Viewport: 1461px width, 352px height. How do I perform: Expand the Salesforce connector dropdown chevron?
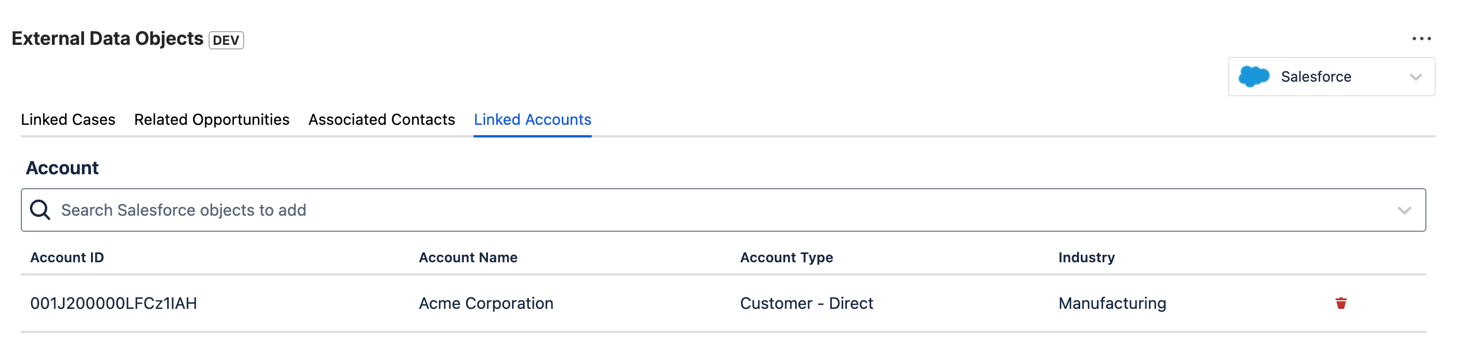(x=1415, y=77)
